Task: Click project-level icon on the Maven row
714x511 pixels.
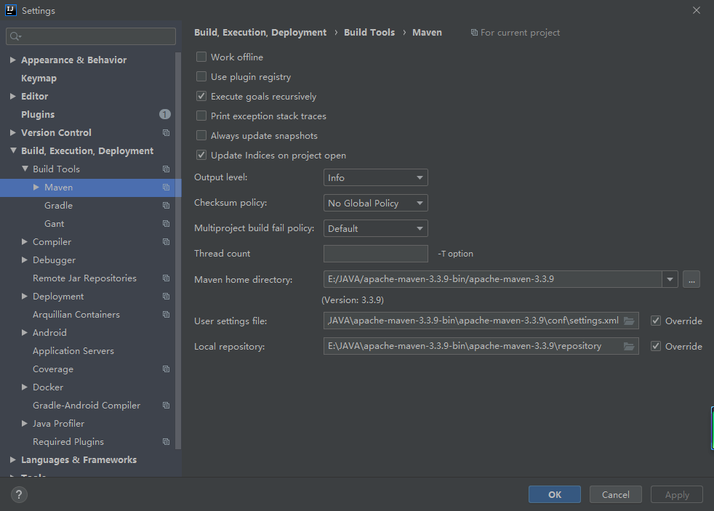Action: coord(167,187)
